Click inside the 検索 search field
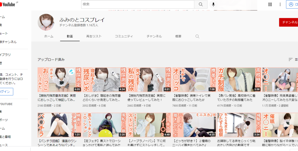The width and height of the screenshot is (298, 151). [138, 4]
